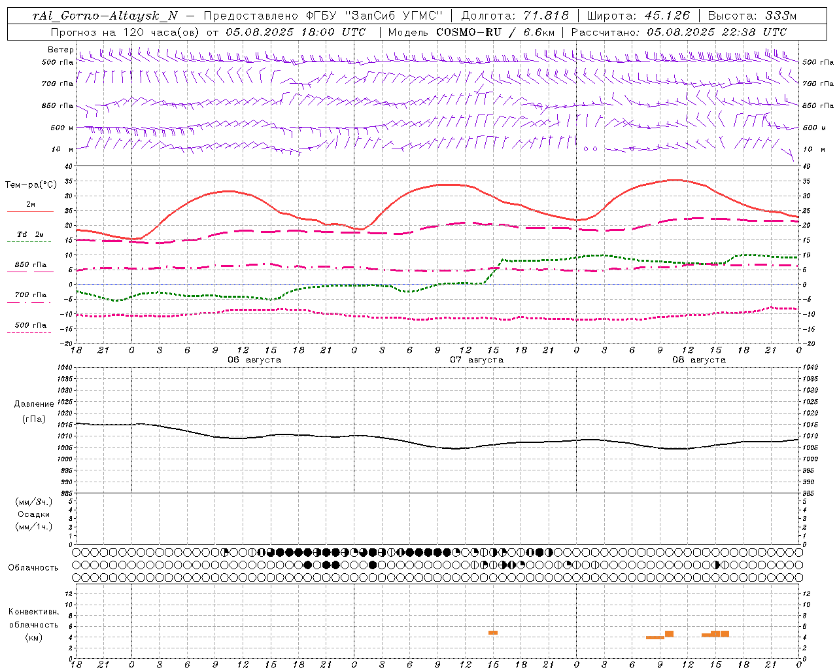Click the Модель COSMO-RU / 6.6км label
837x670 pixels.
pos(471,32)
